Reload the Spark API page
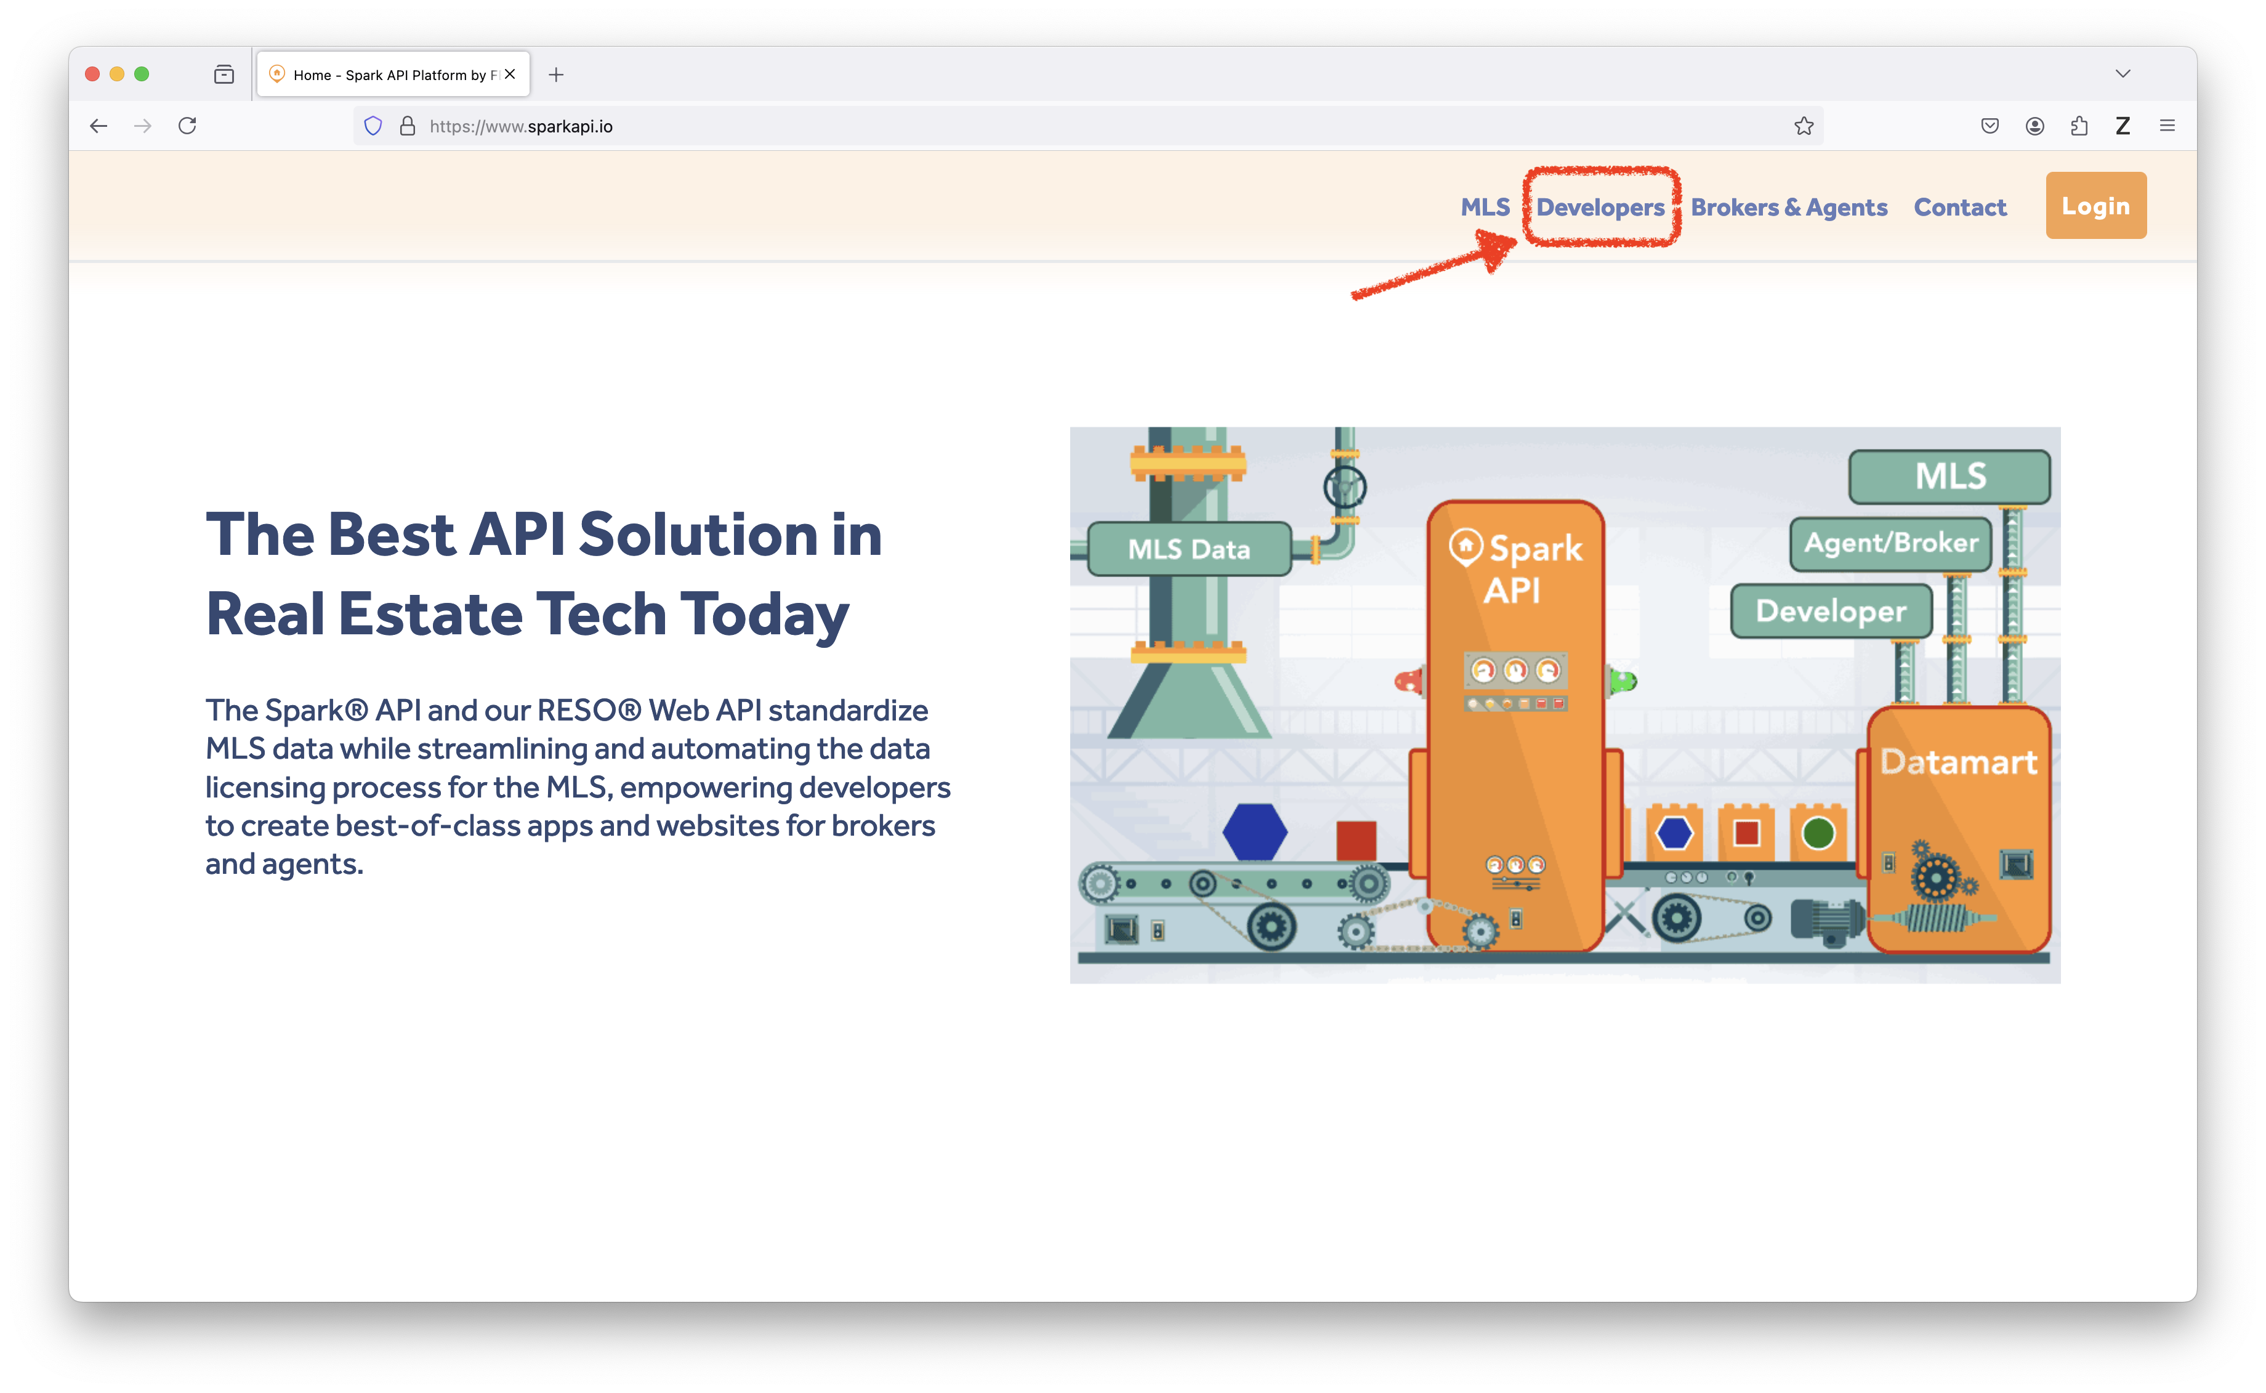2266x1393 pixels. (187, 126)
